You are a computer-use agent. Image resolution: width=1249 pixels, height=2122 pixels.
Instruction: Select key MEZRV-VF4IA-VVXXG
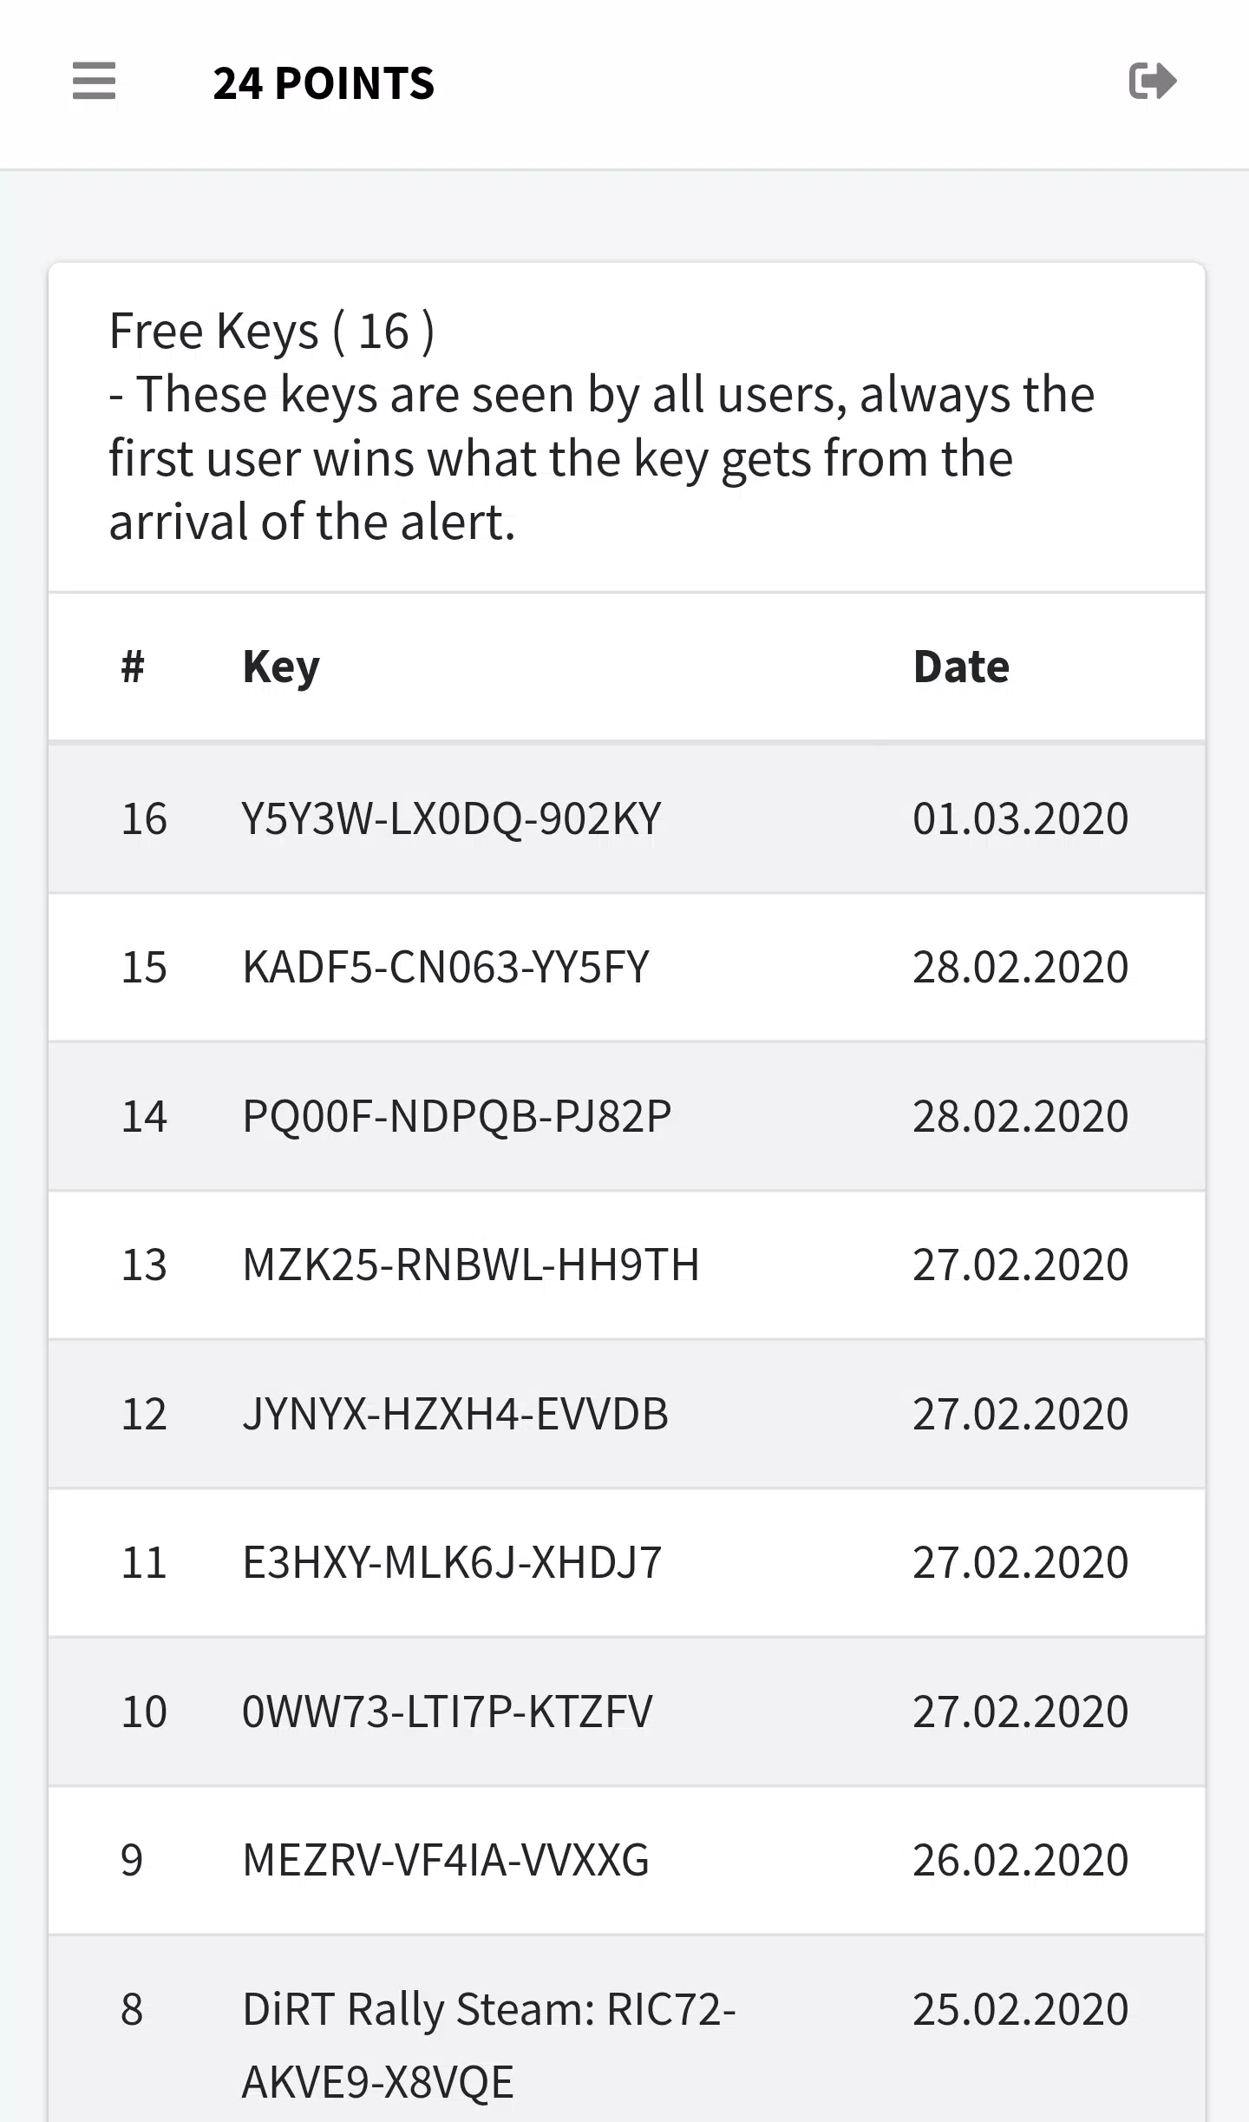coord(446,1860)
